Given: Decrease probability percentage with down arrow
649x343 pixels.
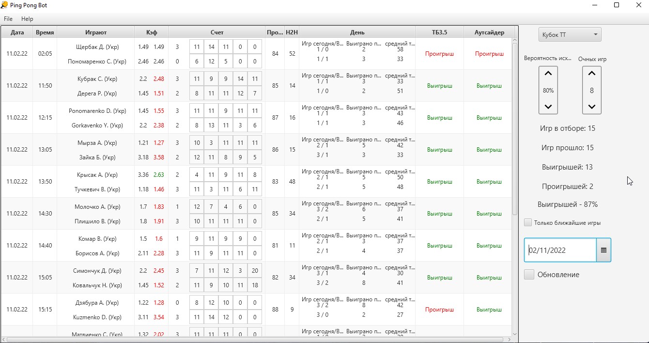Looking at the screenshot, I should [x=548, y=106].
